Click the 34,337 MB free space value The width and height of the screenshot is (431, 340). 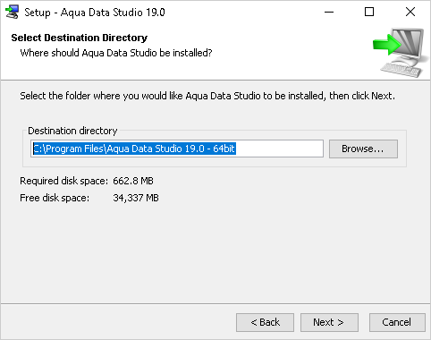[x=136, y=198]
